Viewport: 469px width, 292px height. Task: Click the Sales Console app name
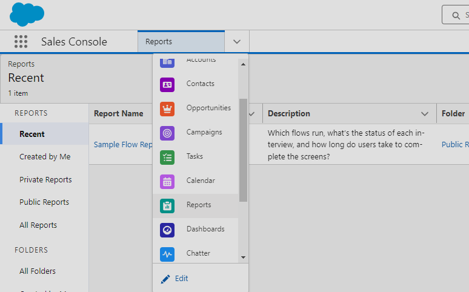[x=74, y=42]
